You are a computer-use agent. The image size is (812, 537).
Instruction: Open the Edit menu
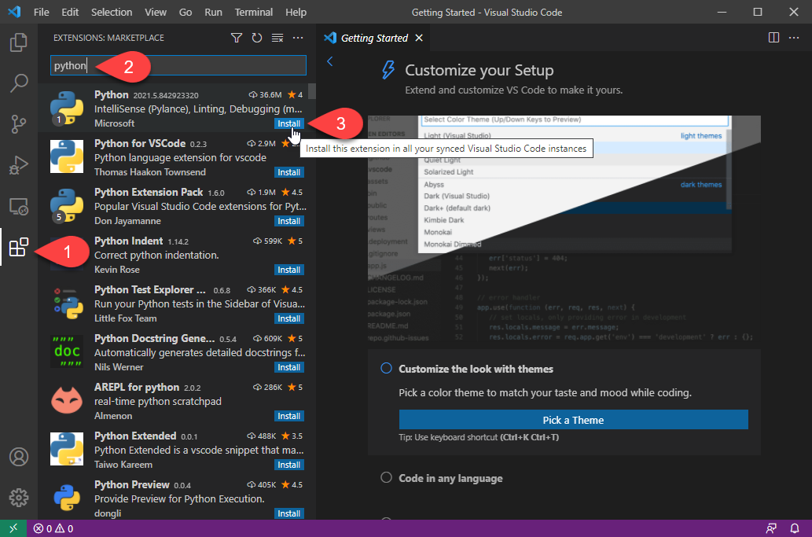(70, 12)
